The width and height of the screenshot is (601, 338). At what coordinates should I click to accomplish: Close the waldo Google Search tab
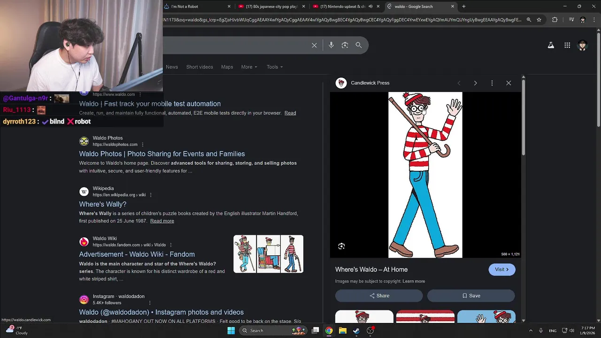point(453,7)
